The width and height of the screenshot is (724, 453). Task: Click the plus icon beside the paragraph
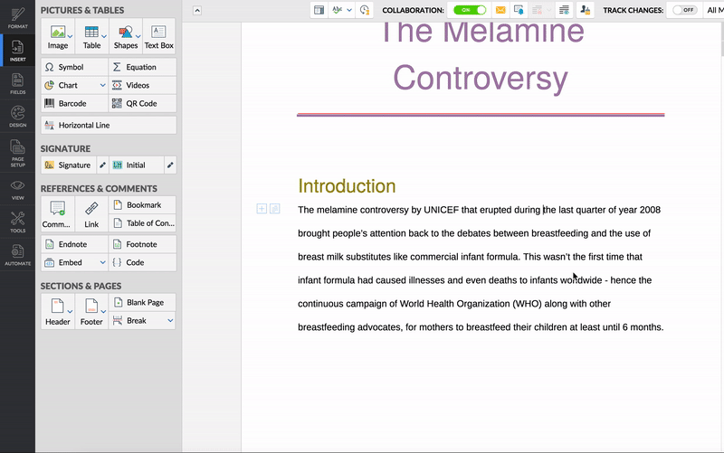(262, 209)
